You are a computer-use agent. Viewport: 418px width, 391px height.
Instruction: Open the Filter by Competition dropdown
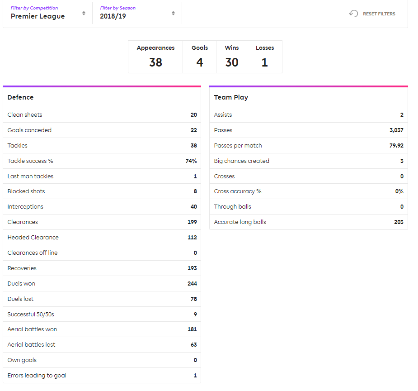click(47, 13)
